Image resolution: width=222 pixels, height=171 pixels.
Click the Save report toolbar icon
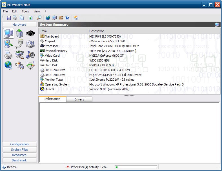[x=9, y=18]
